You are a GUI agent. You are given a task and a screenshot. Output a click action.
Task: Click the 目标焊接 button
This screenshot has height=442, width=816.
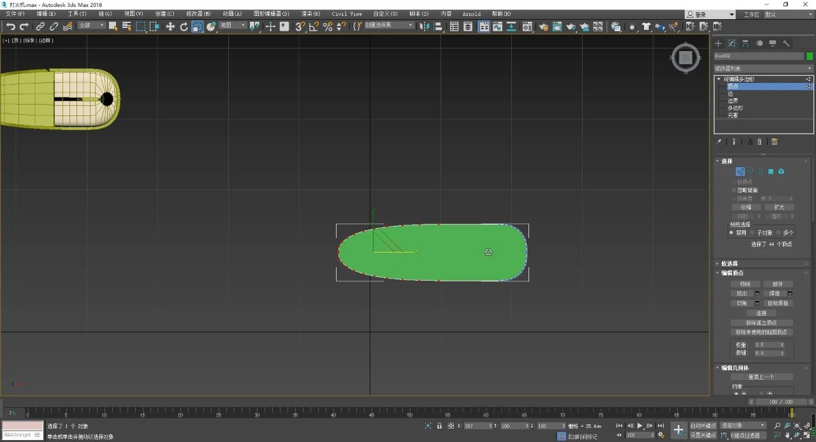click(x=778, y=303)
